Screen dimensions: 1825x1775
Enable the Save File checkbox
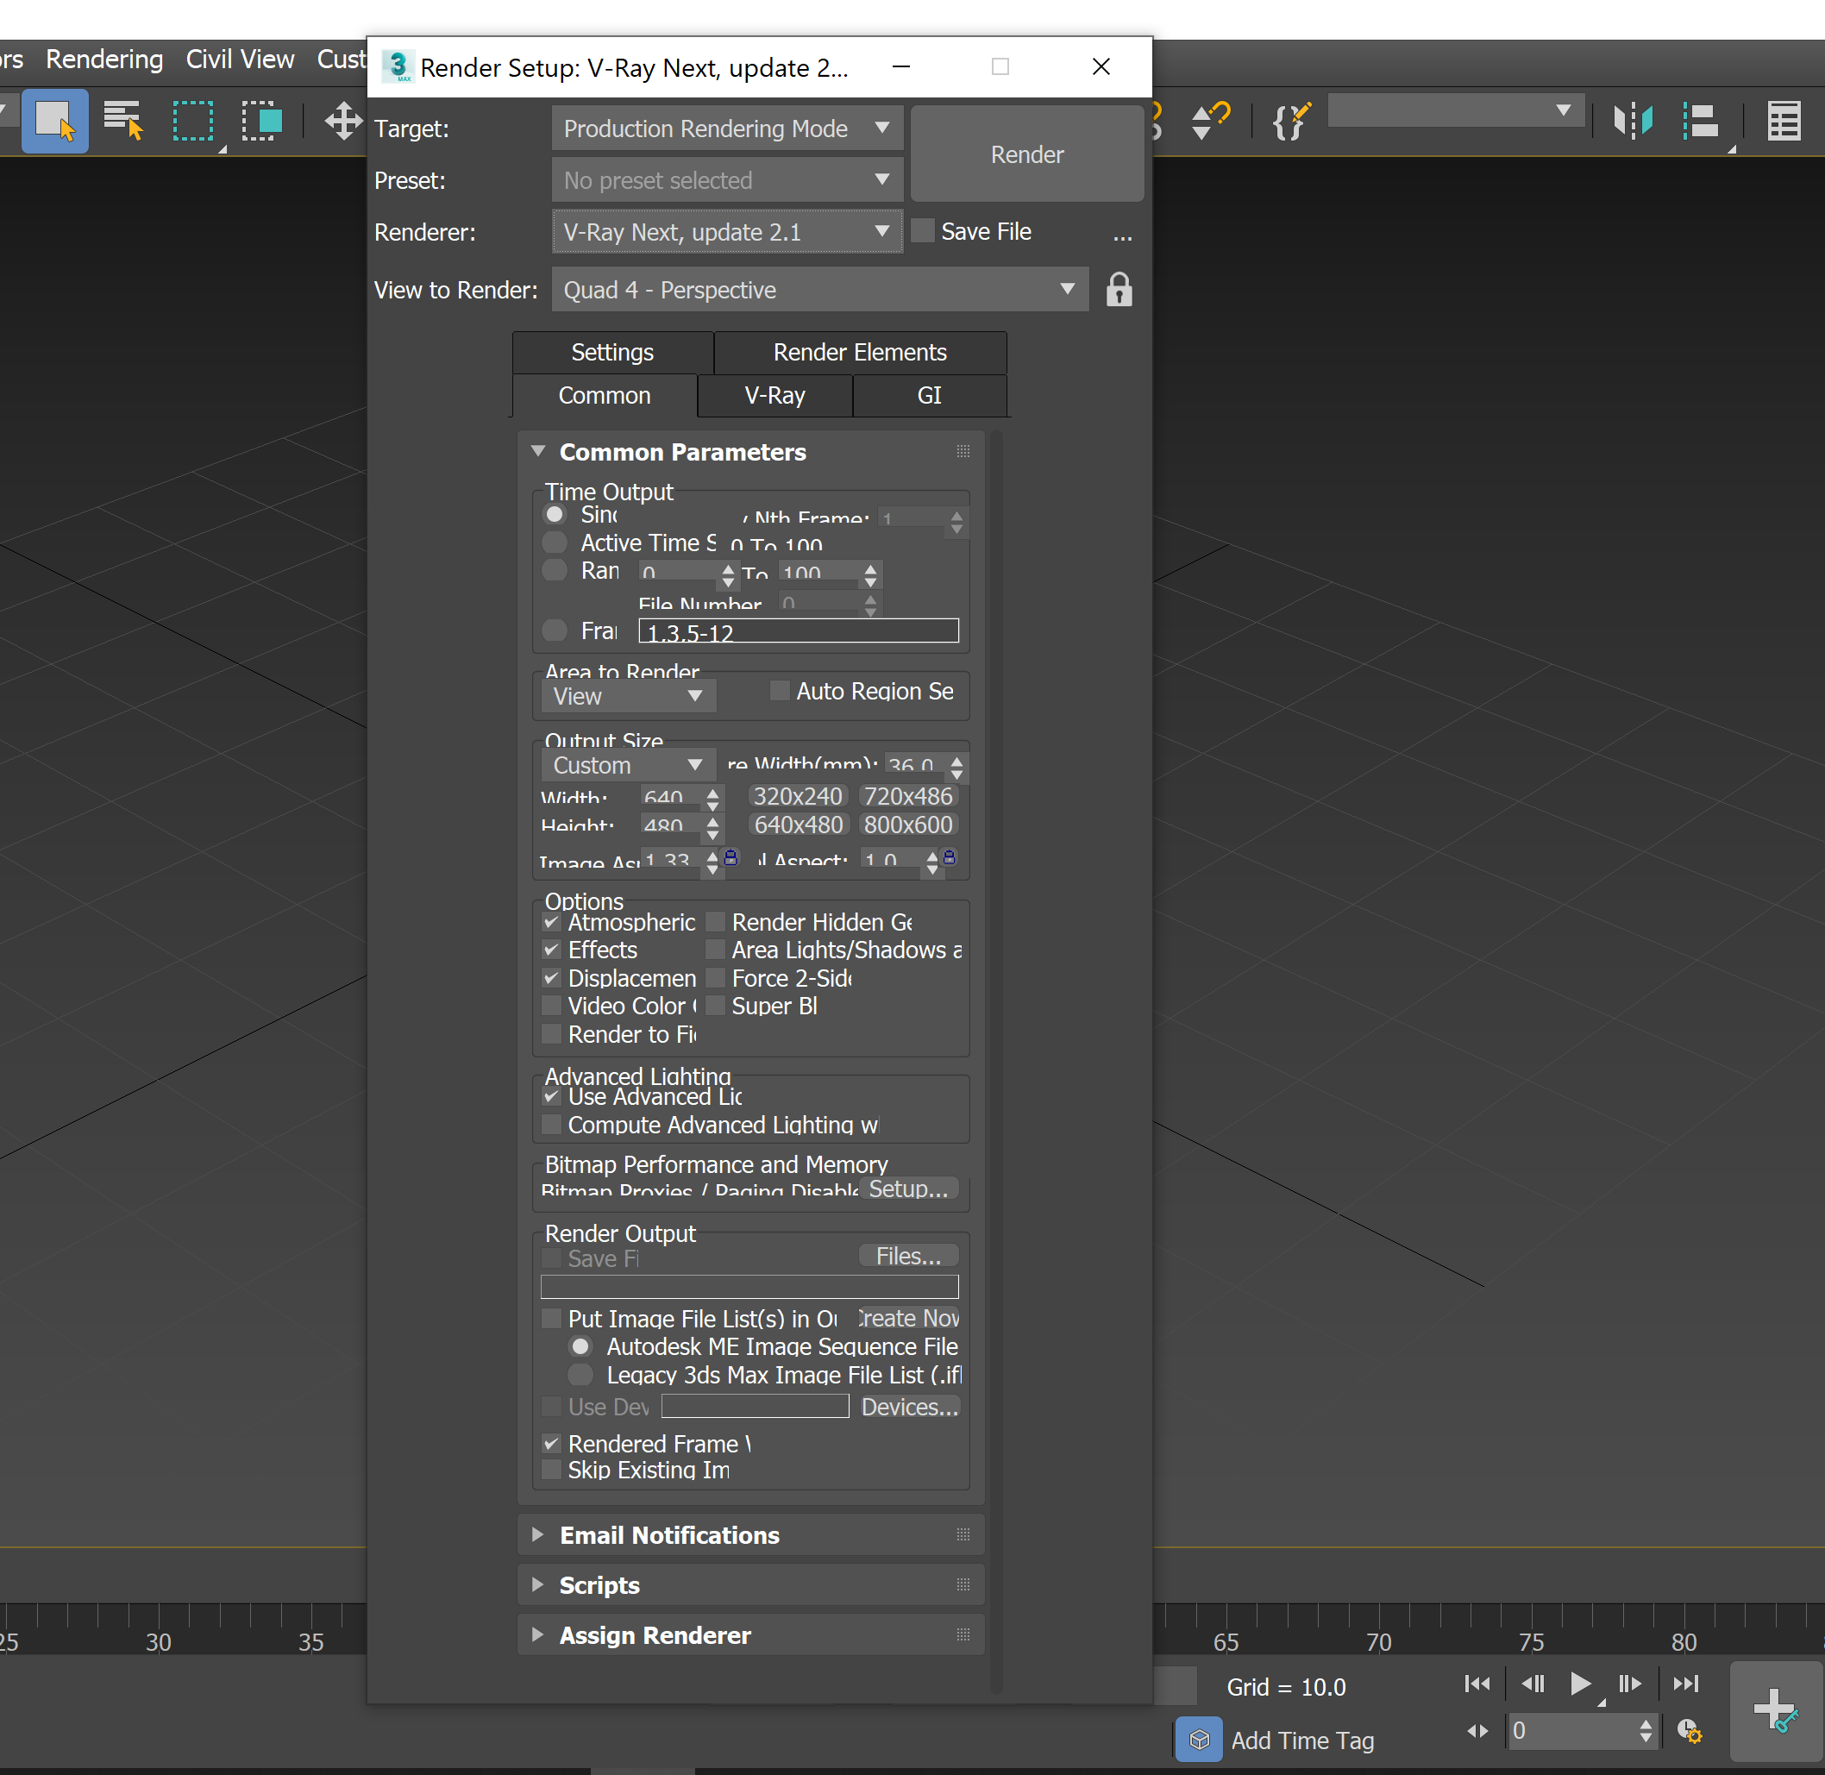(x=922, y=230)
